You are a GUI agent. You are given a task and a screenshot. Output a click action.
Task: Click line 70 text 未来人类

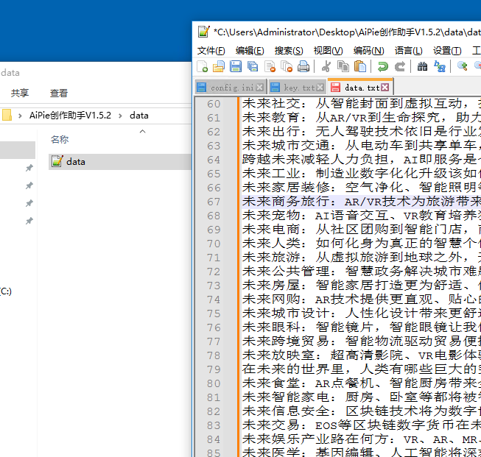tap(362, 244)
